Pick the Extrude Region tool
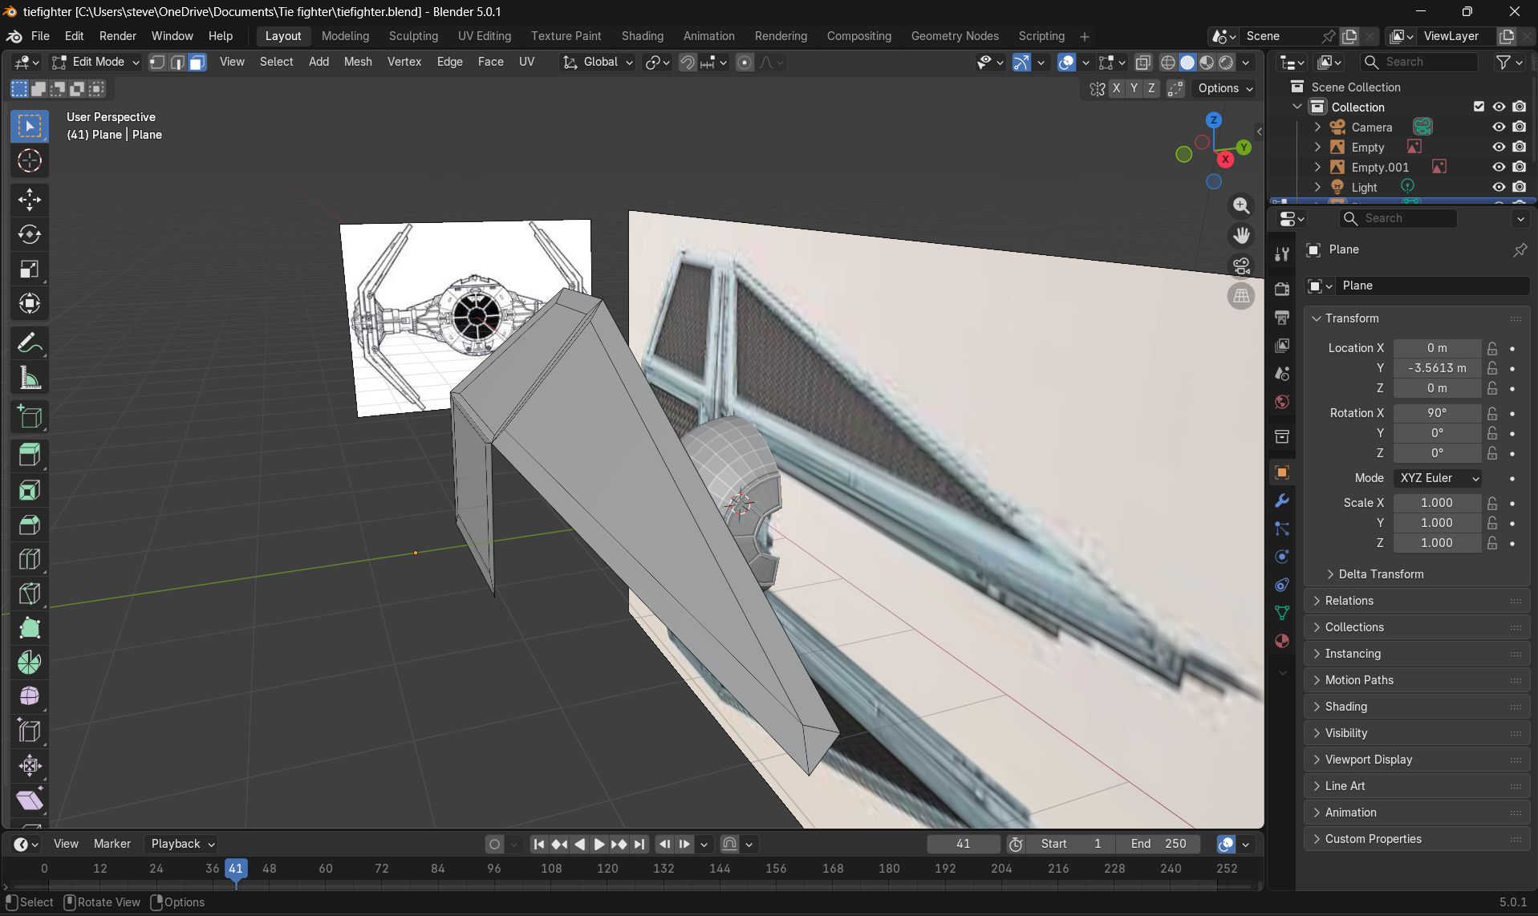This screenshot has width=1538, height=916. click(x=30, y=455)
